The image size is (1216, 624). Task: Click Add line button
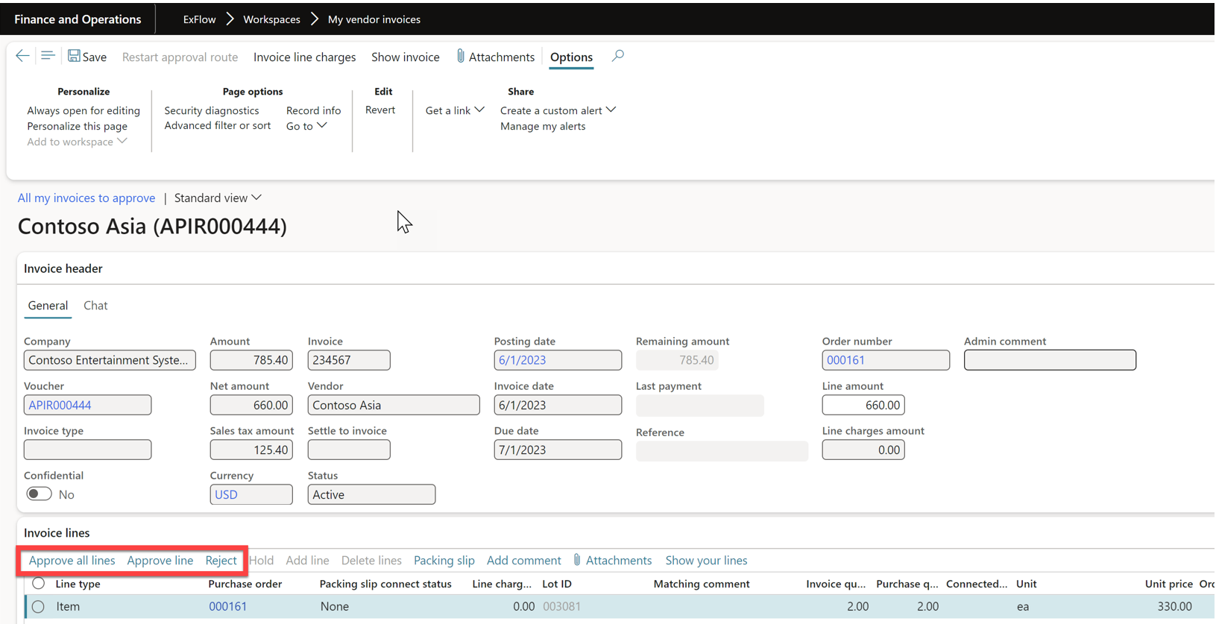coord(307,560)
